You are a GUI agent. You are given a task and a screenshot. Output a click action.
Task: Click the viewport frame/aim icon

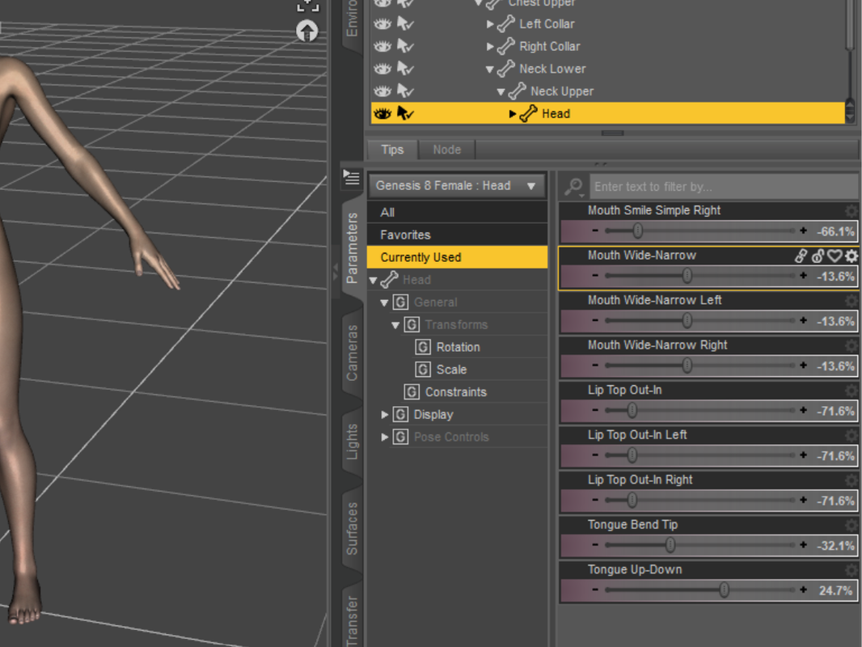tap(308, 5)
